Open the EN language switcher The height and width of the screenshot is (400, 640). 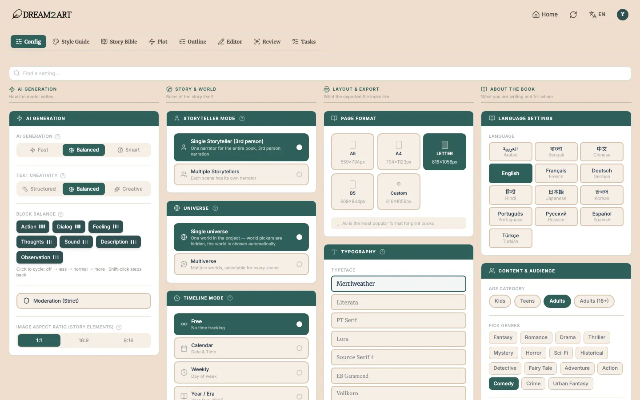tap(597, 15)
